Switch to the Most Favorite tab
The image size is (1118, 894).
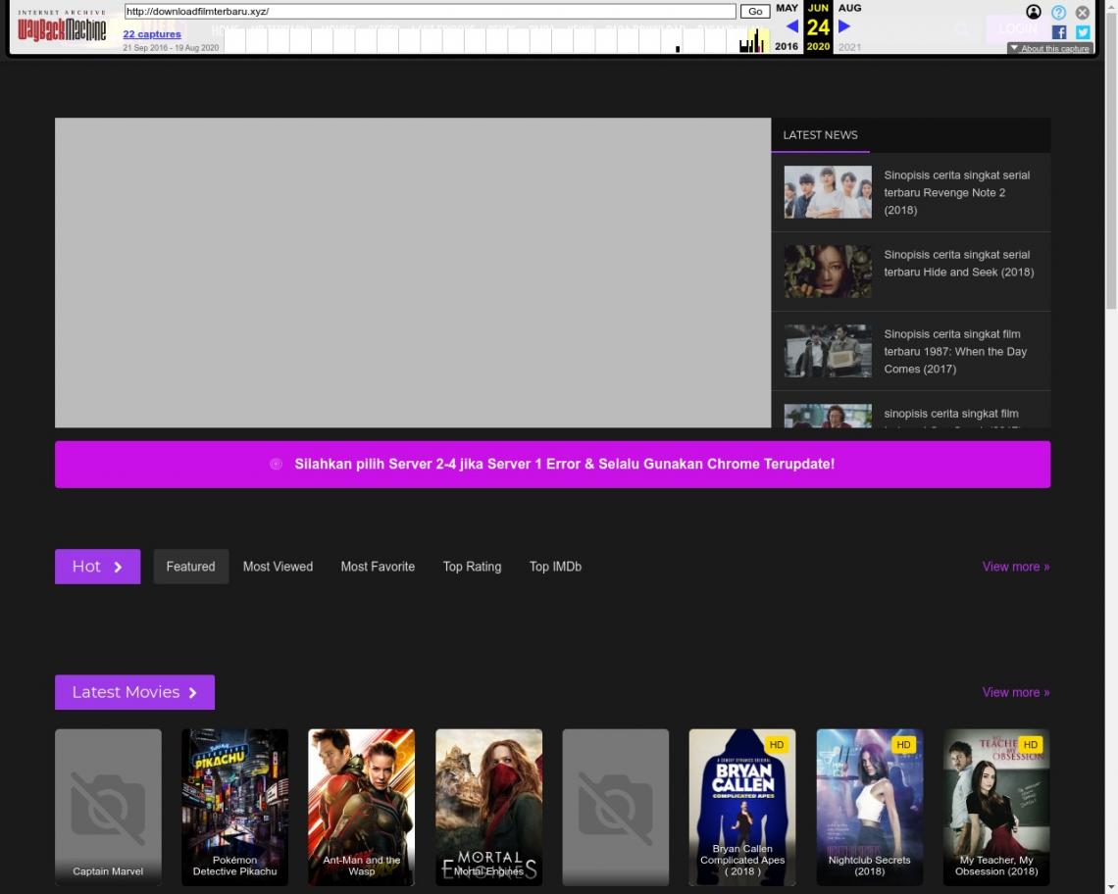[x=378, y=567]
